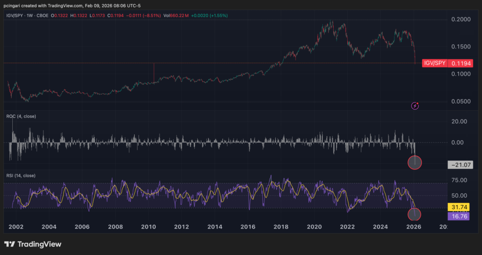This screenshot has width=482, height=255.
Task: Click the 0.1194 current price tag
Action: click(x=460, y=64)
